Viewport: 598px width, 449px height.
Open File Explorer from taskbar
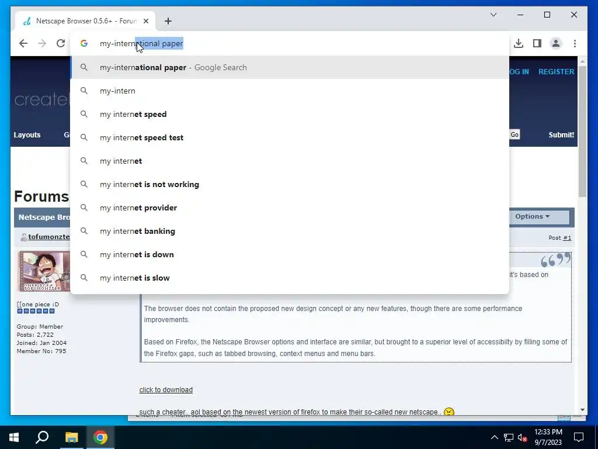click(71, 437)
